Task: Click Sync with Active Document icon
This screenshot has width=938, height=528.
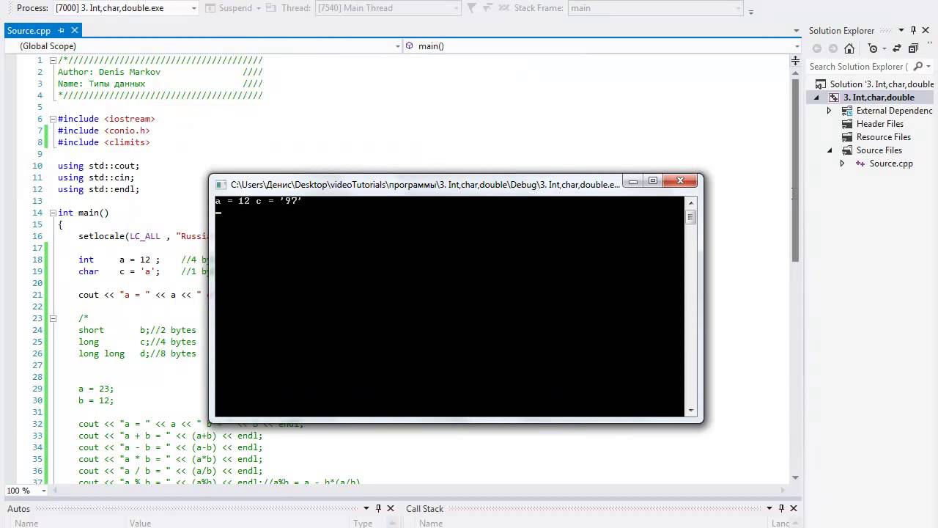Action: point(897,48)
